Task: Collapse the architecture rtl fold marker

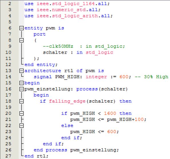Action: pyautogui.click(x=21, y=71)
